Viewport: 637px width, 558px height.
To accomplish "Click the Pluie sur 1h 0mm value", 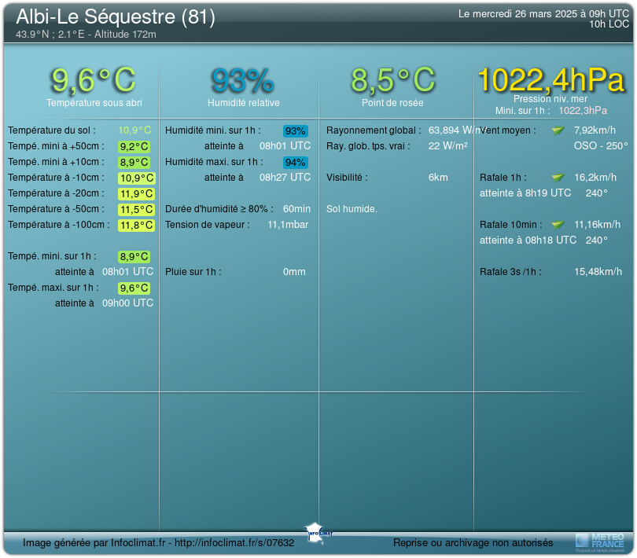I will click(294, 272).
